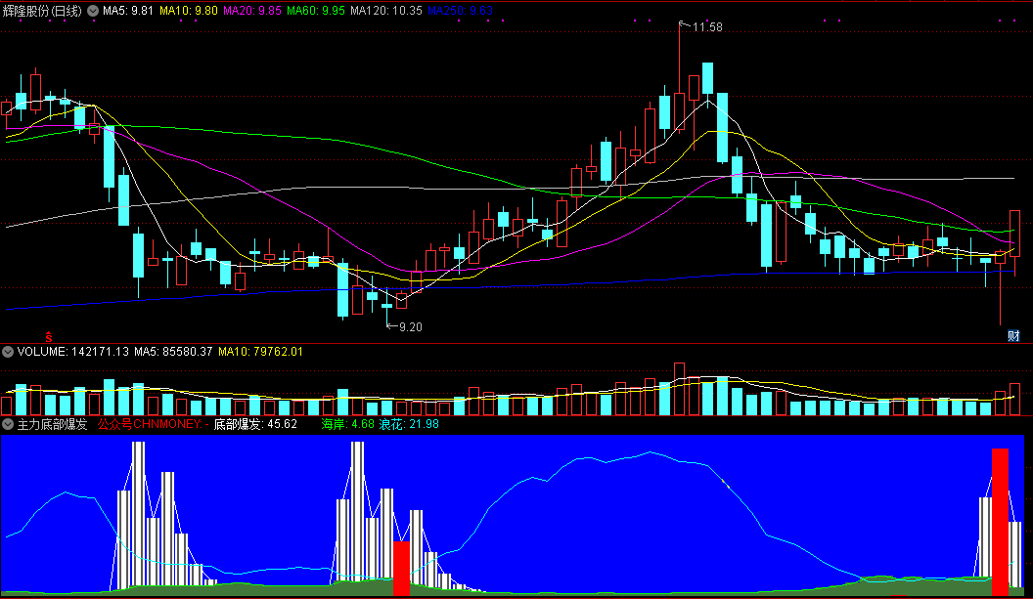This screenshot has width=1033, height=599.
Task: Click the red S marker below the chart
Action: pyautogui.click(x=49, y=337)
